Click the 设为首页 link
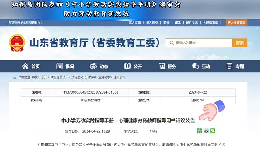The image size is (260, 146). click(x=152, y=23)
